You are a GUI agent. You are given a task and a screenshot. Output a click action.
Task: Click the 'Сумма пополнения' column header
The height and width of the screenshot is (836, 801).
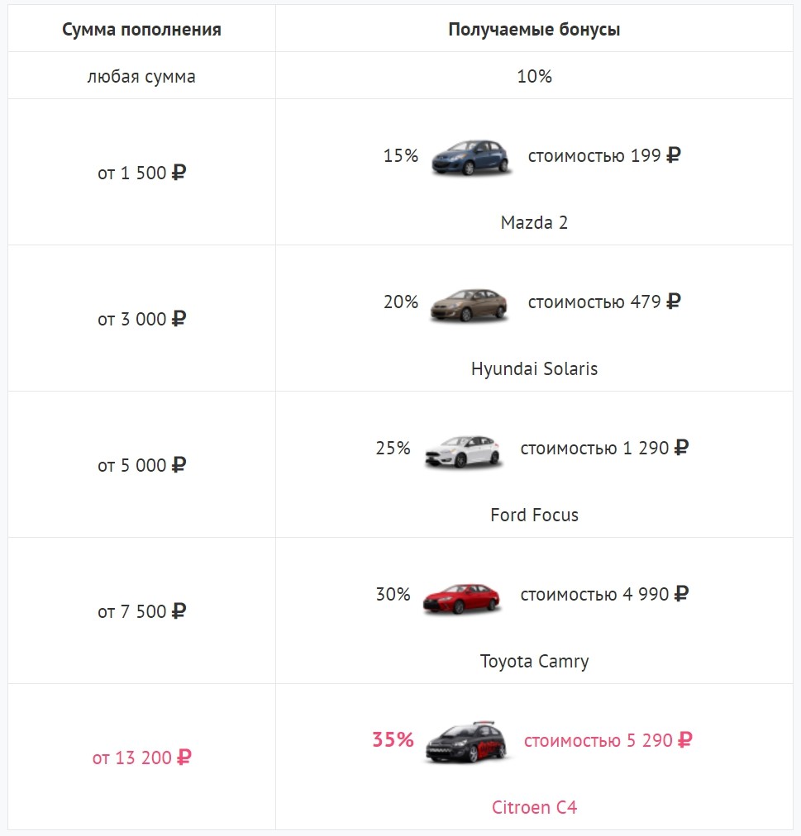coord(141,30)
